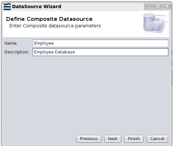
Task: Click 'Enter Composite datasource parameters' subtitle
Action: point(55,26)
